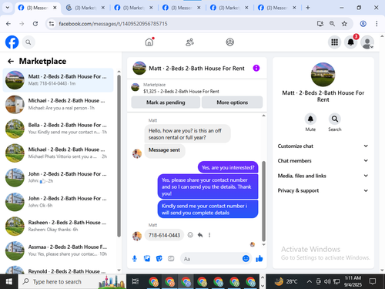Expand the Customize chat section

(323, 146)
